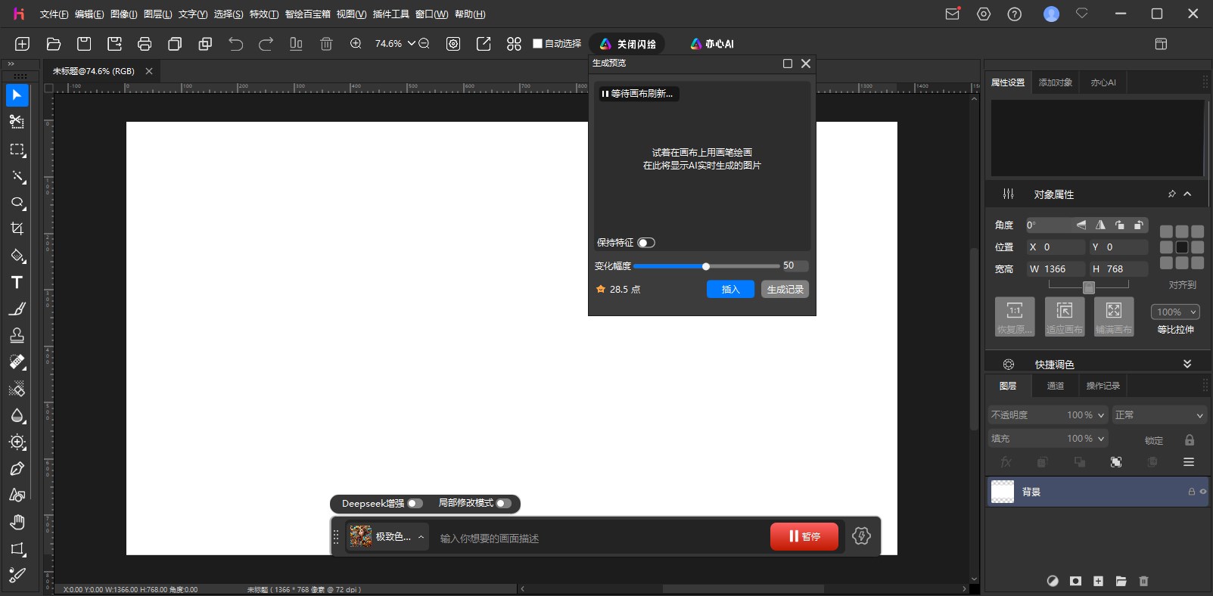The image size is (1213, 596).
Task: Save the document using the disk icon
Action: point(84,44)
